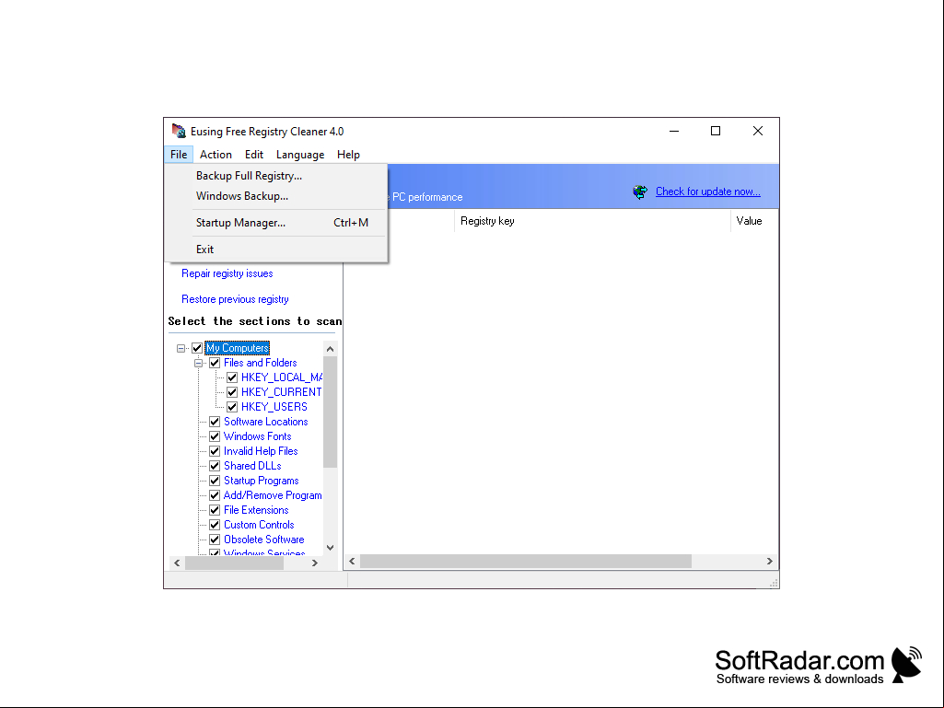Toggle the HKEY_CURRENT checkbox
This screenshot has width=944, height=708.
[x=232, y=392]
